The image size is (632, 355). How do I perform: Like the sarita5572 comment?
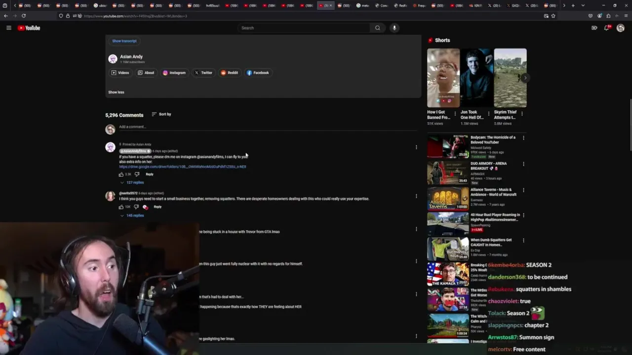coord(121,207)
